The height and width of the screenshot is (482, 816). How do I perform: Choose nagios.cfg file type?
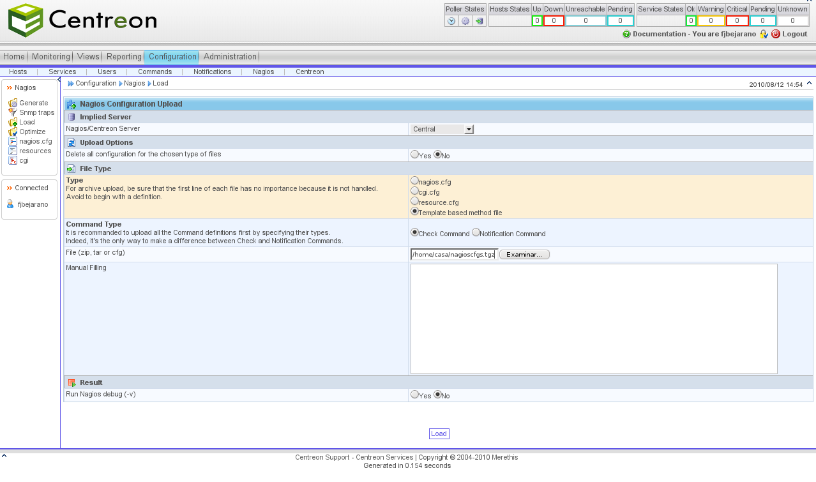[414, 181]
